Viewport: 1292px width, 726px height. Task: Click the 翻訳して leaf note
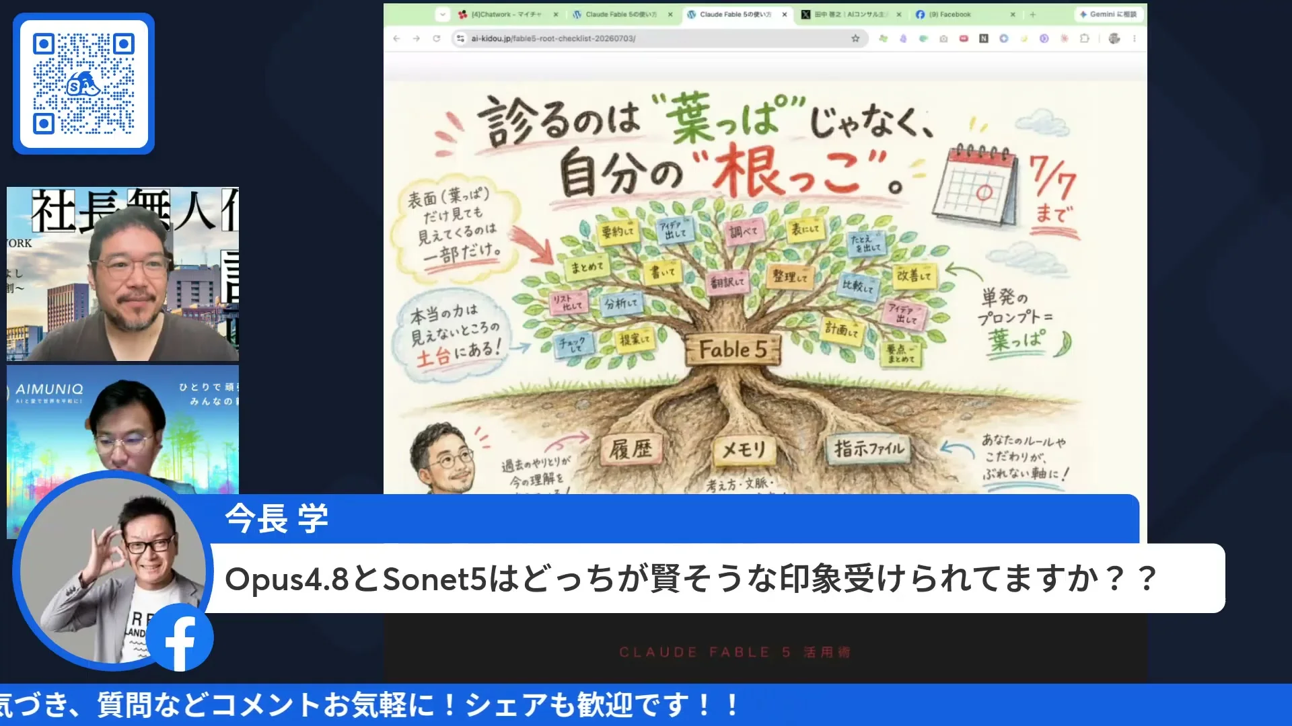[x=727, y=282]
